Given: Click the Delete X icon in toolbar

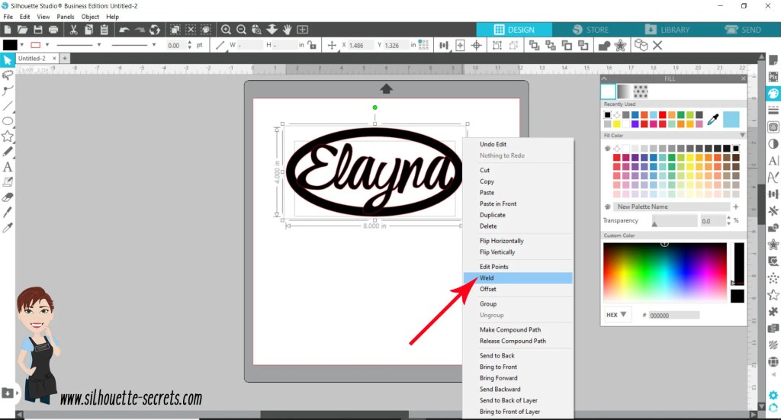Looking at the screenshot, I should [x=657, y=45].
